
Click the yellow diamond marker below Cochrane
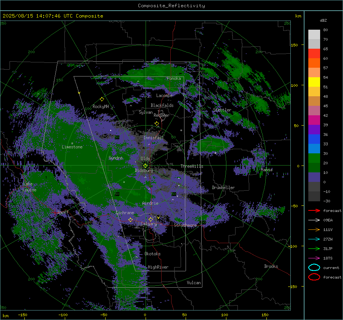click(130, 220)
